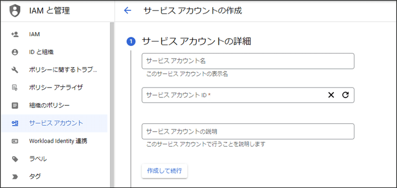Click the サービス アカウントの説明 input field

[248, 131]
